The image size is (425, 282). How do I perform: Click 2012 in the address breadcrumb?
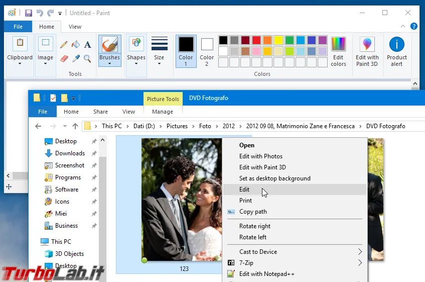229,126
